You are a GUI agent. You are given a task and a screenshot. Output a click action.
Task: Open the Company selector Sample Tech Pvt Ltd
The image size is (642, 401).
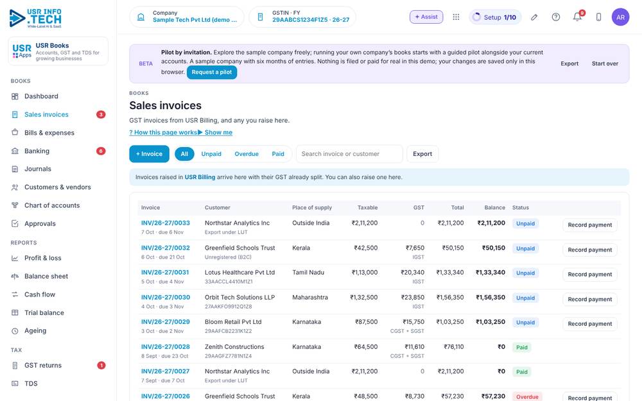pos(187,17)
